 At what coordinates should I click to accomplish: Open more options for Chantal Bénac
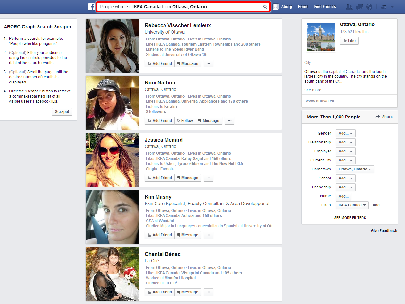pyautogui.click(x=208, y=292)
